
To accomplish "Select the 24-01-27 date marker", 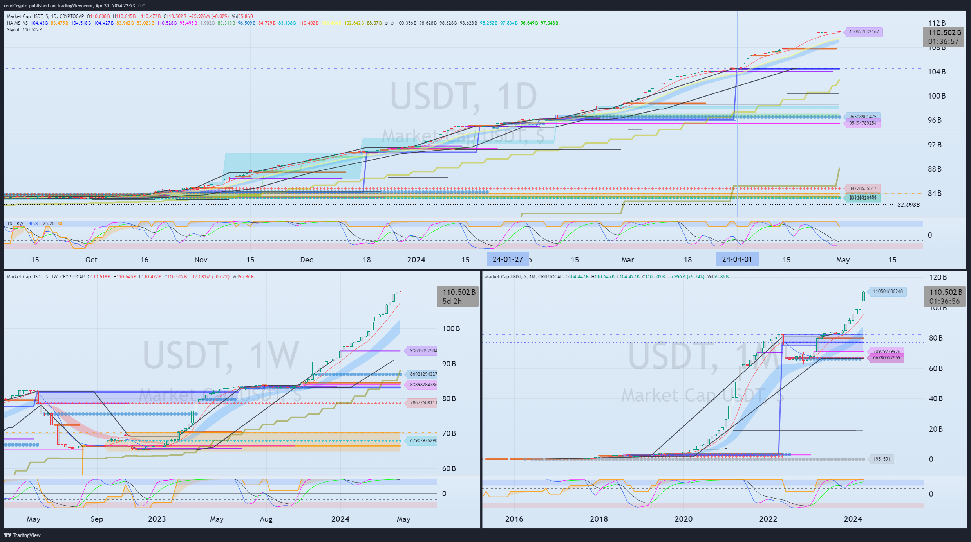I will [508, 259].
